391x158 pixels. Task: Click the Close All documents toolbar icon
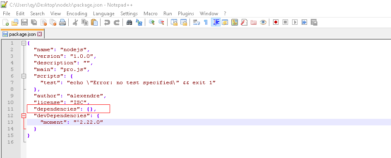click(53, 22)
